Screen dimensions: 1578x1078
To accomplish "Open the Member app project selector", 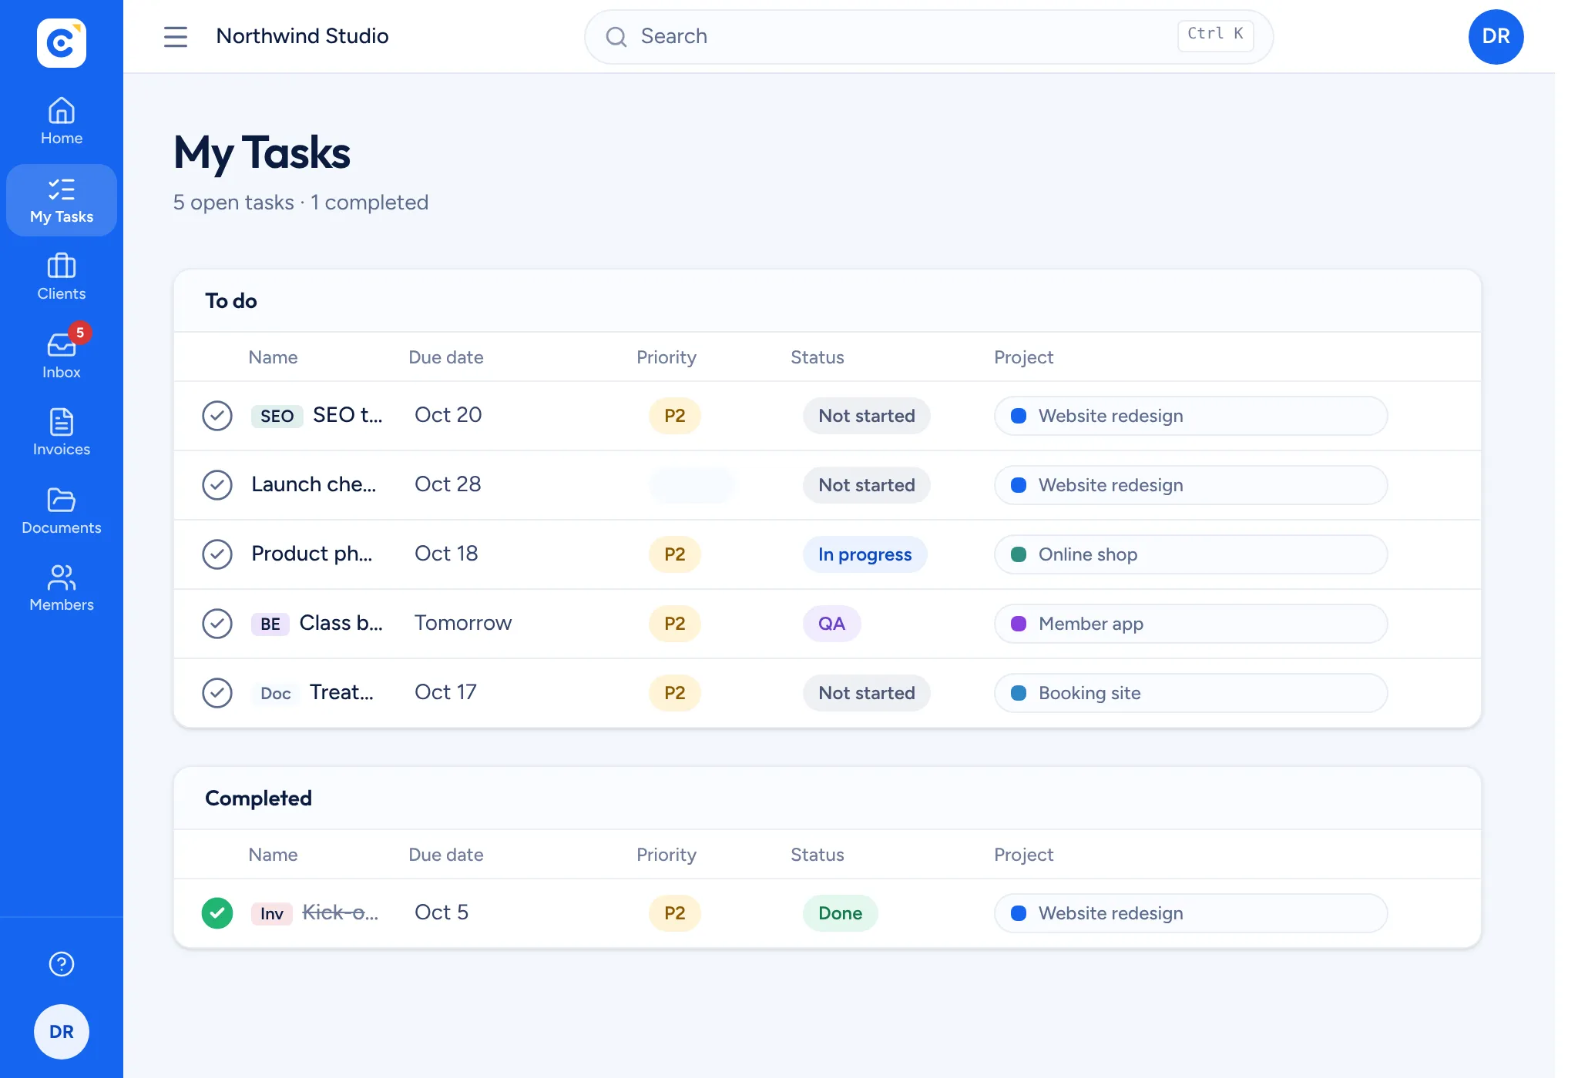I will [1191, 624].
